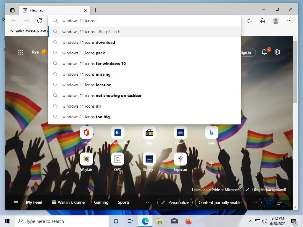Click the Forward arrow icon

(x=27, y=21)
